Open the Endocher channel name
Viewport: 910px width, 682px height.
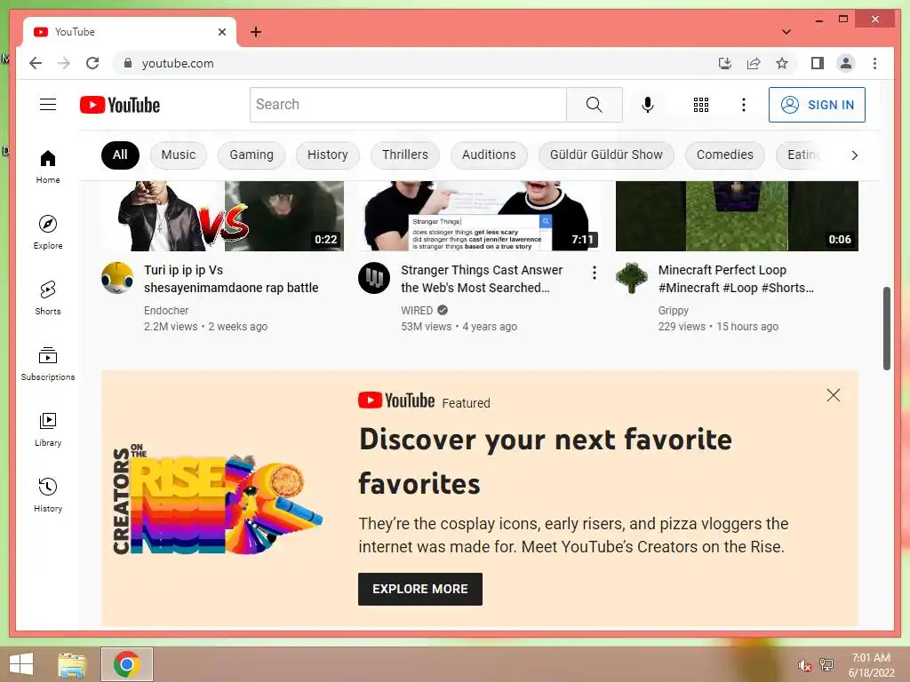(x=166, y=310)
